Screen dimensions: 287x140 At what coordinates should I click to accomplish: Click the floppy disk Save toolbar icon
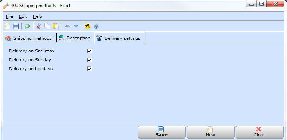[x=16, y=26]
